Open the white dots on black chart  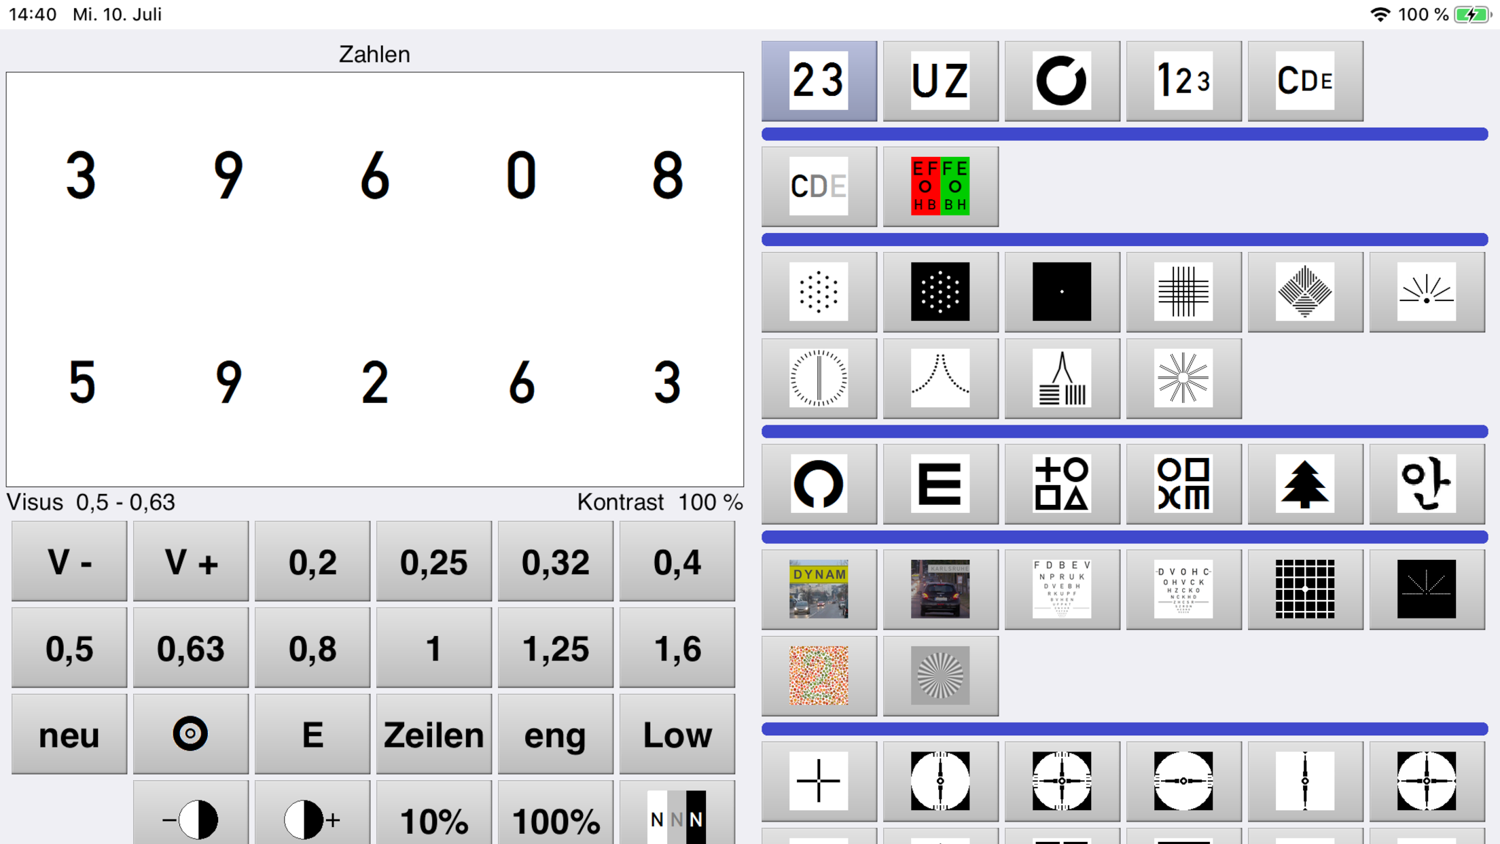point(940,292)
